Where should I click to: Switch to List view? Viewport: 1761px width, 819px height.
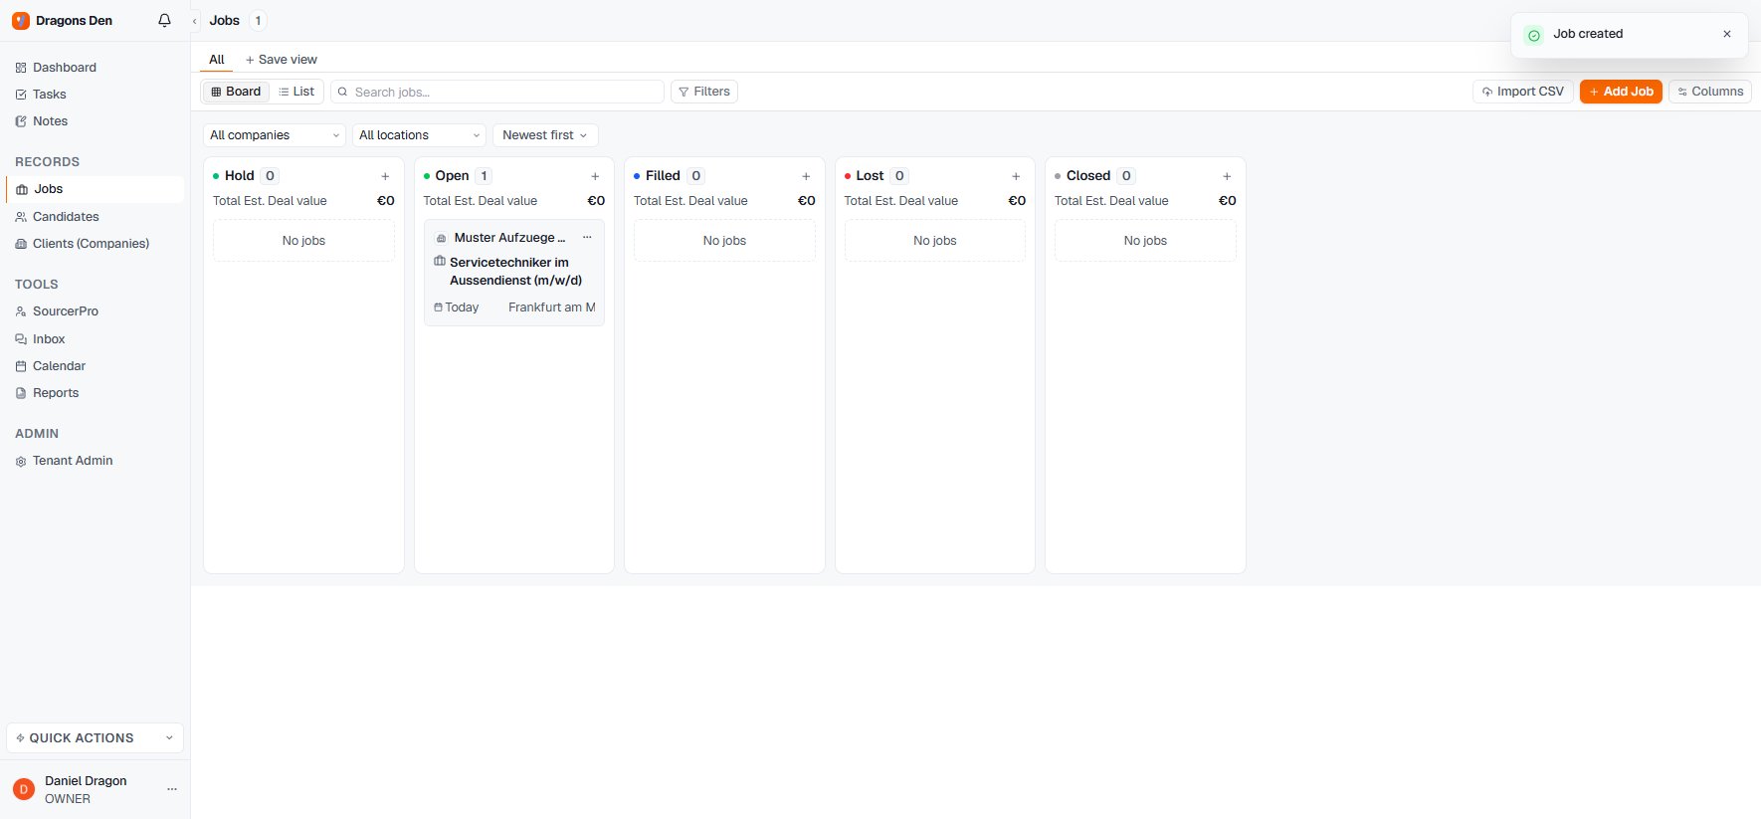(296, 92)
